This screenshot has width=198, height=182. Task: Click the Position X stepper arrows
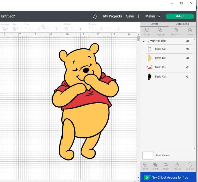[102, 29]
